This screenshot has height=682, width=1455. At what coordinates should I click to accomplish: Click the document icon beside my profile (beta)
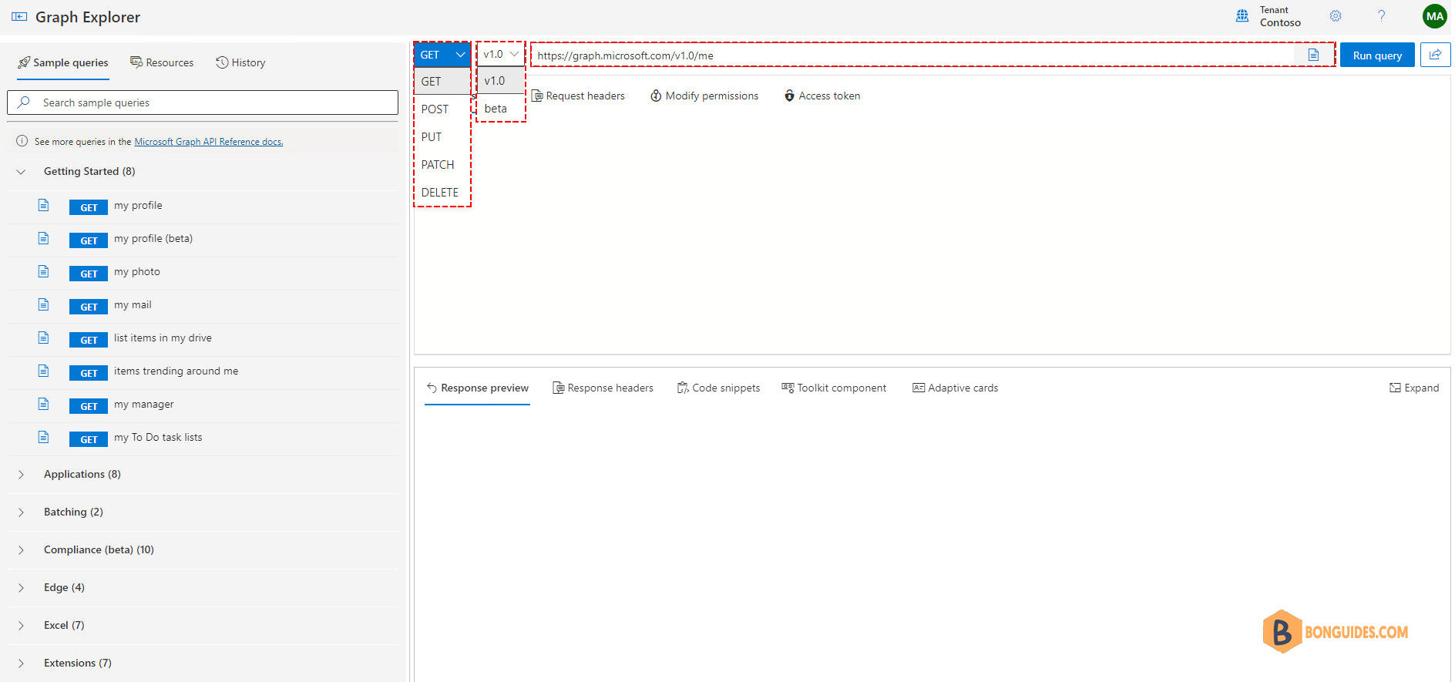point(43,238)
